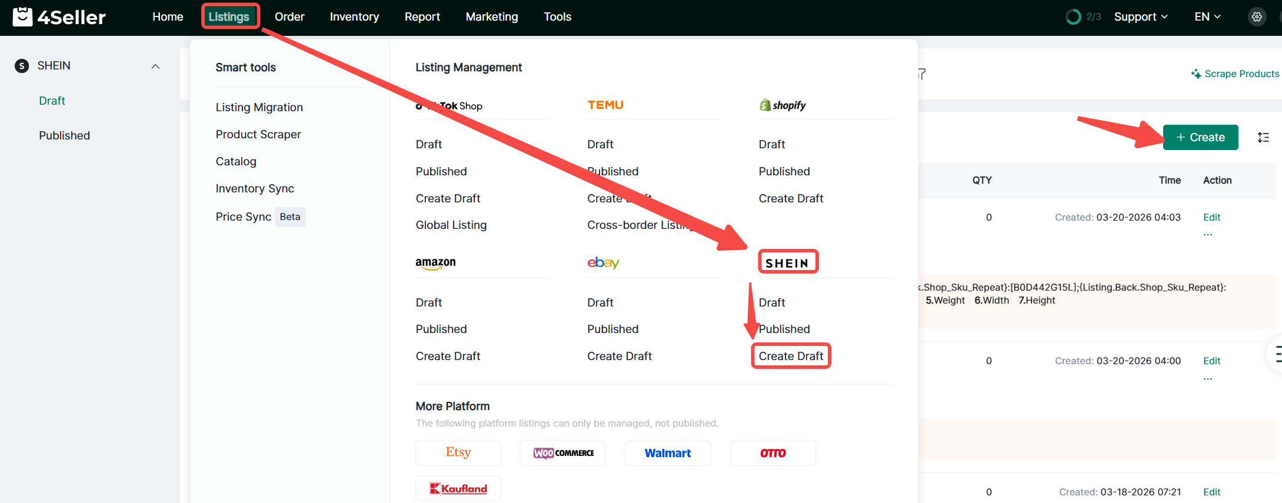Select the Walmart platform logo
This screenshot has height=503, width=1282.
tap(668, 453)
